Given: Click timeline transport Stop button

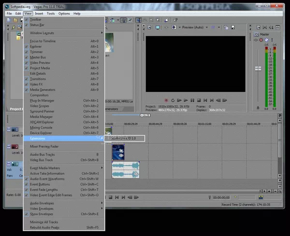Looking at the screenshot, I should point(110,197).
